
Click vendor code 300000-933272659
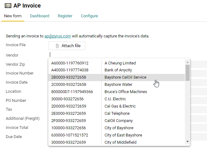[68, 142]
